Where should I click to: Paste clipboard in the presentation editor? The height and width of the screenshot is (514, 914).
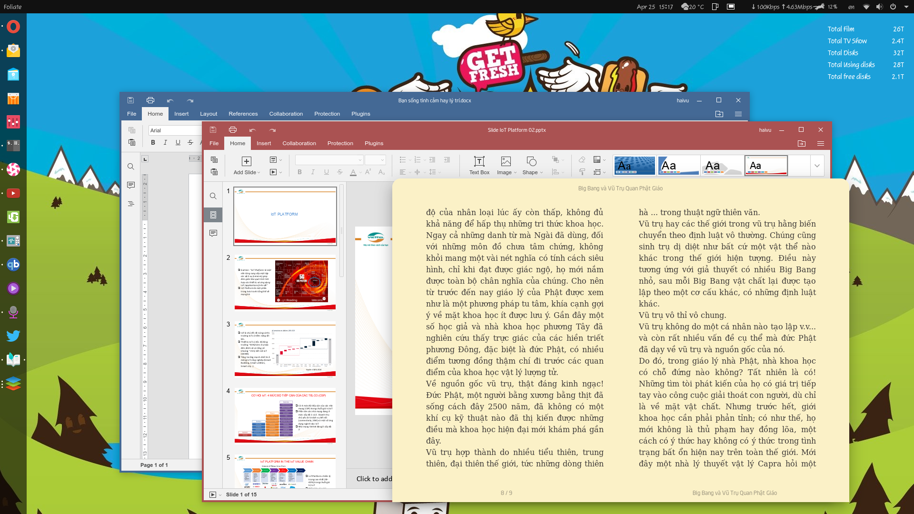pos(214,172)
